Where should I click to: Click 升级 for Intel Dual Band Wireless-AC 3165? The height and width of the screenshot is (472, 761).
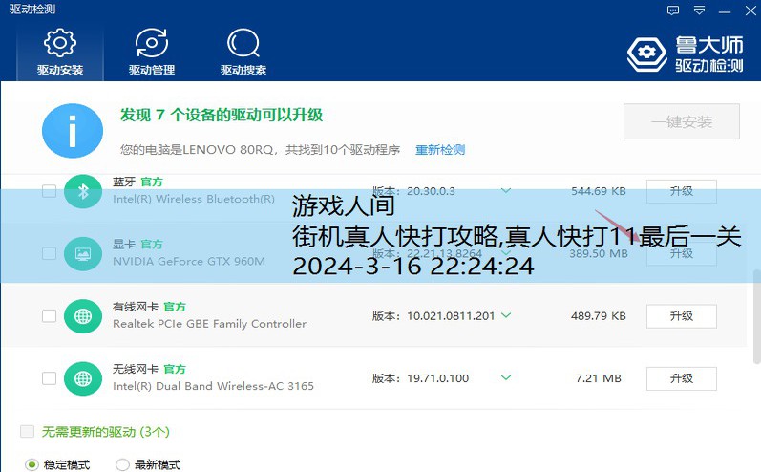pyautogui.click(x=682, y=378)
